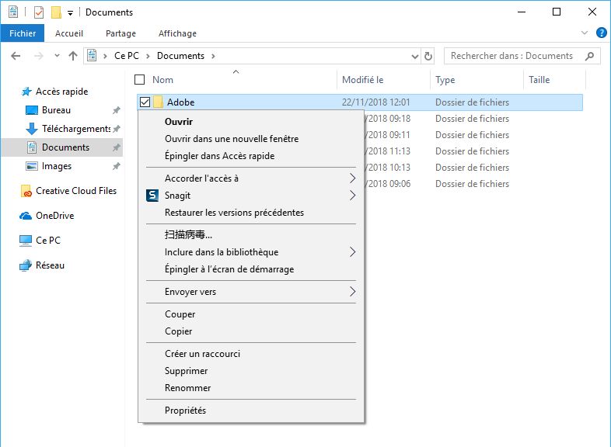611x447 pixels.
Task: Expand the chevron after Ce PC breadcrumb
Action: pos(148,56)
